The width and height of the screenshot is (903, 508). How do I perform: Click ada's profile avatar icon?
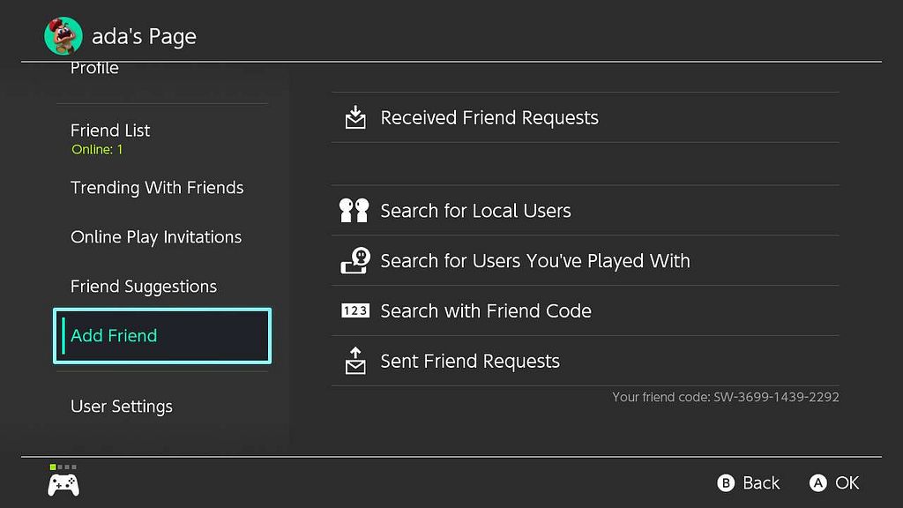[63, 35]
